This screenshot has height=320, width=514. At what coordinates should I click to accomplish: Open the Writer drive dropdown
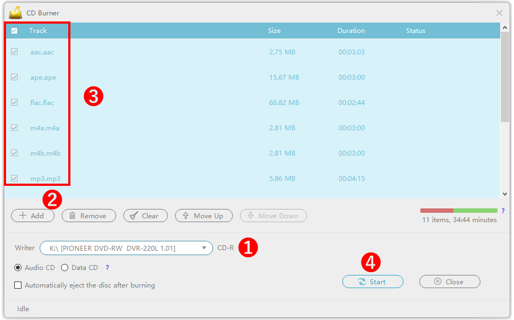(x=204, y=249)
